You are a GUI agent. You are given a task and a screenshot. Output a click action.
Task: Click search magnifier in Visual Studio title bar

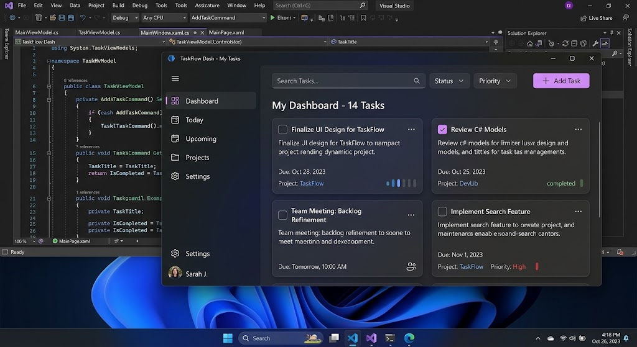point(363,6)
